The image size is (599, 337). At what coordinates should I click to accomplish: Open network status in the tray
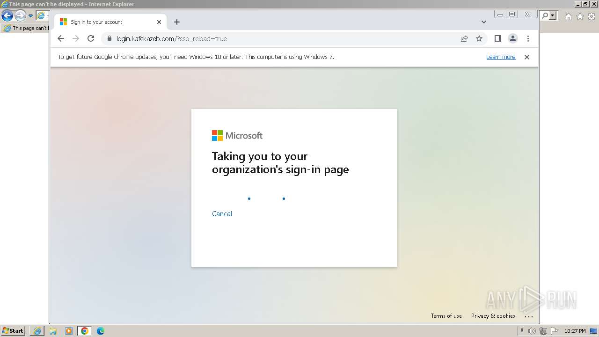(x=543, y=331)
